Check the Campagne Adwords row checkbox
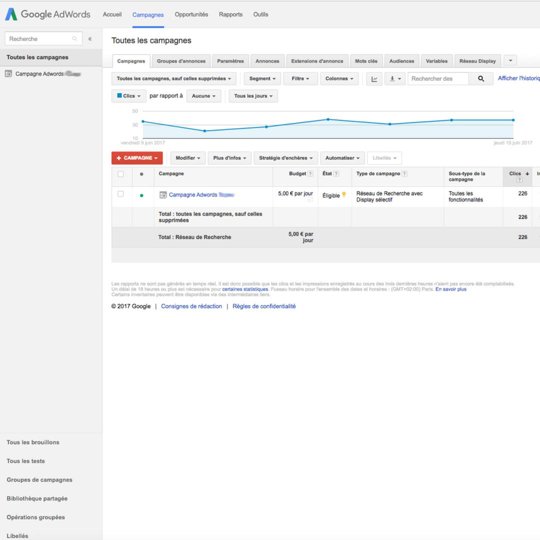Screen dimensions: 540x540 [x=120, y=194]
